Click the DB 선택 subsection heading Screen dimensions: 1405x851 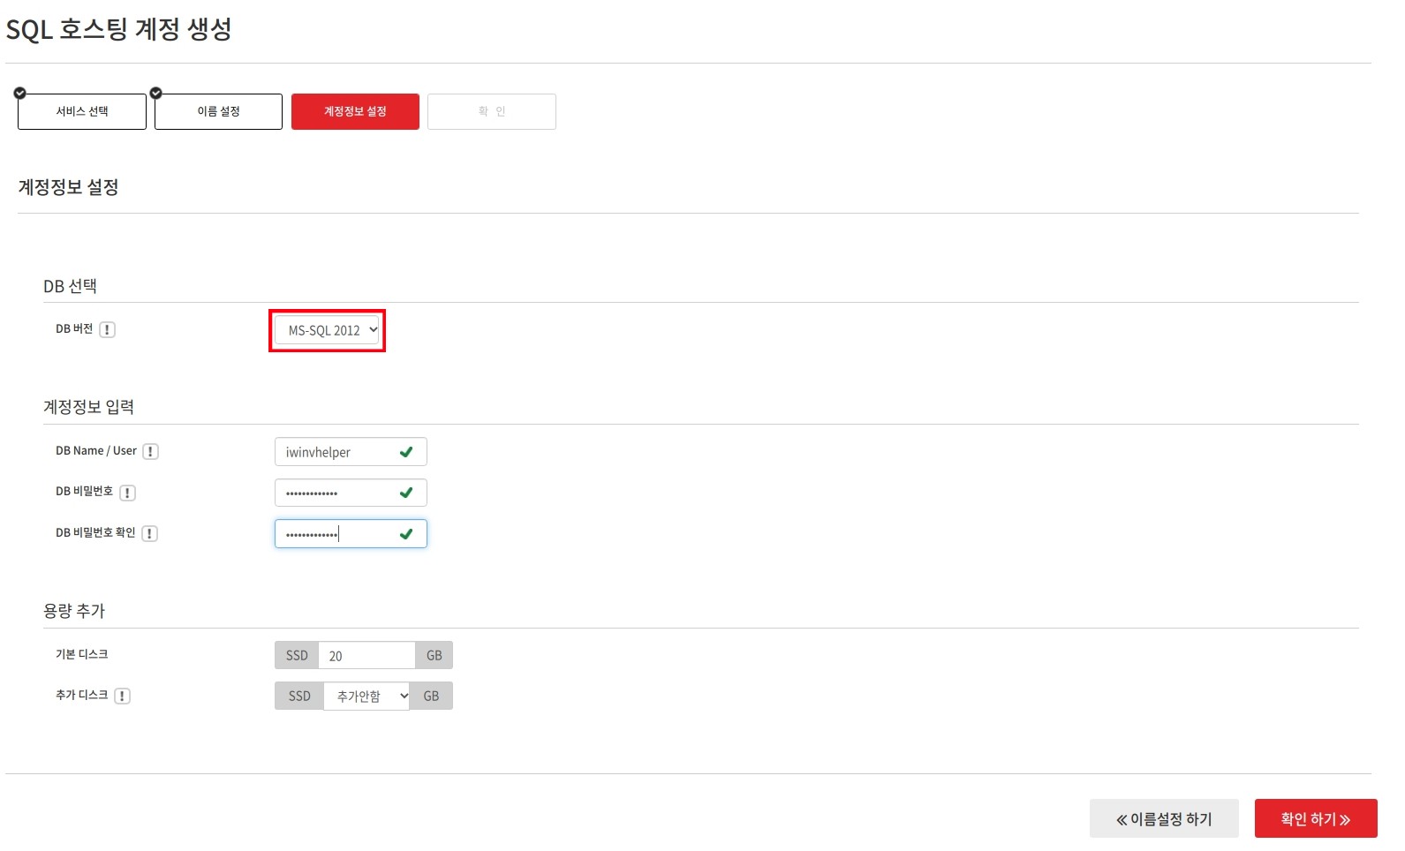coord(70,286)
